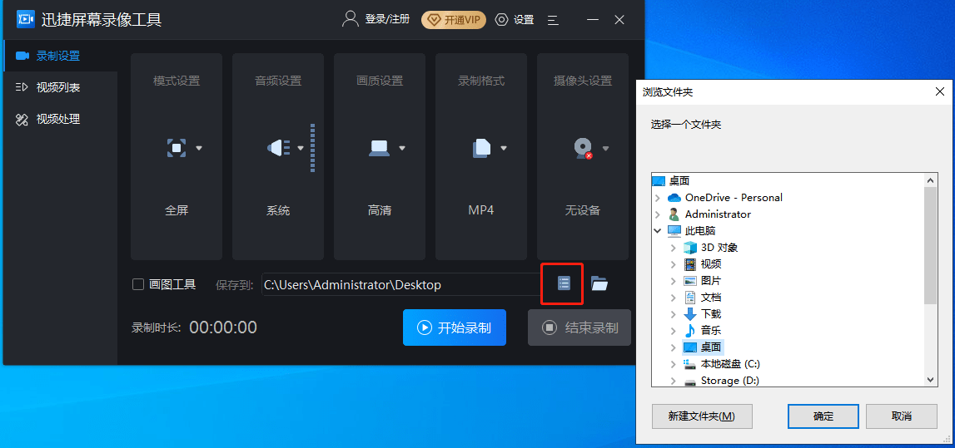Select the 3D 对象 folder
The width and height of the screenshot is (955, 448).
[x=719, y=248]
